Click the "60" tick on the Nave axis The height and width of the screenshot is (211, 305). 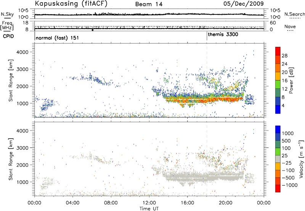[273, 23]
